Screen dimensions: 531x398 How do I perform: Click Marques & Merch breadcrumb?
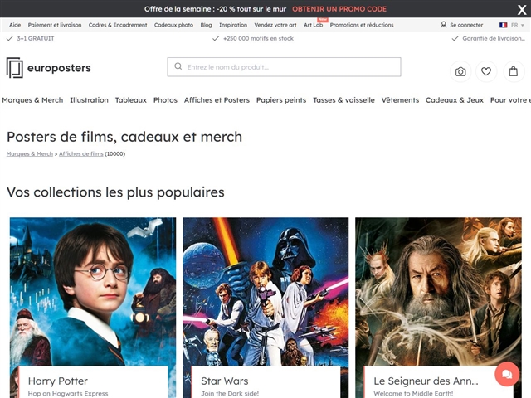pos(30,153)
